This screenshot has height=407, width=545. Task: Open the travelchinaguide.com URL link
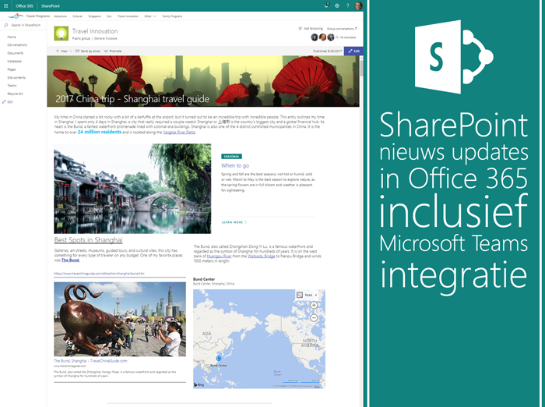click(99, 274)
